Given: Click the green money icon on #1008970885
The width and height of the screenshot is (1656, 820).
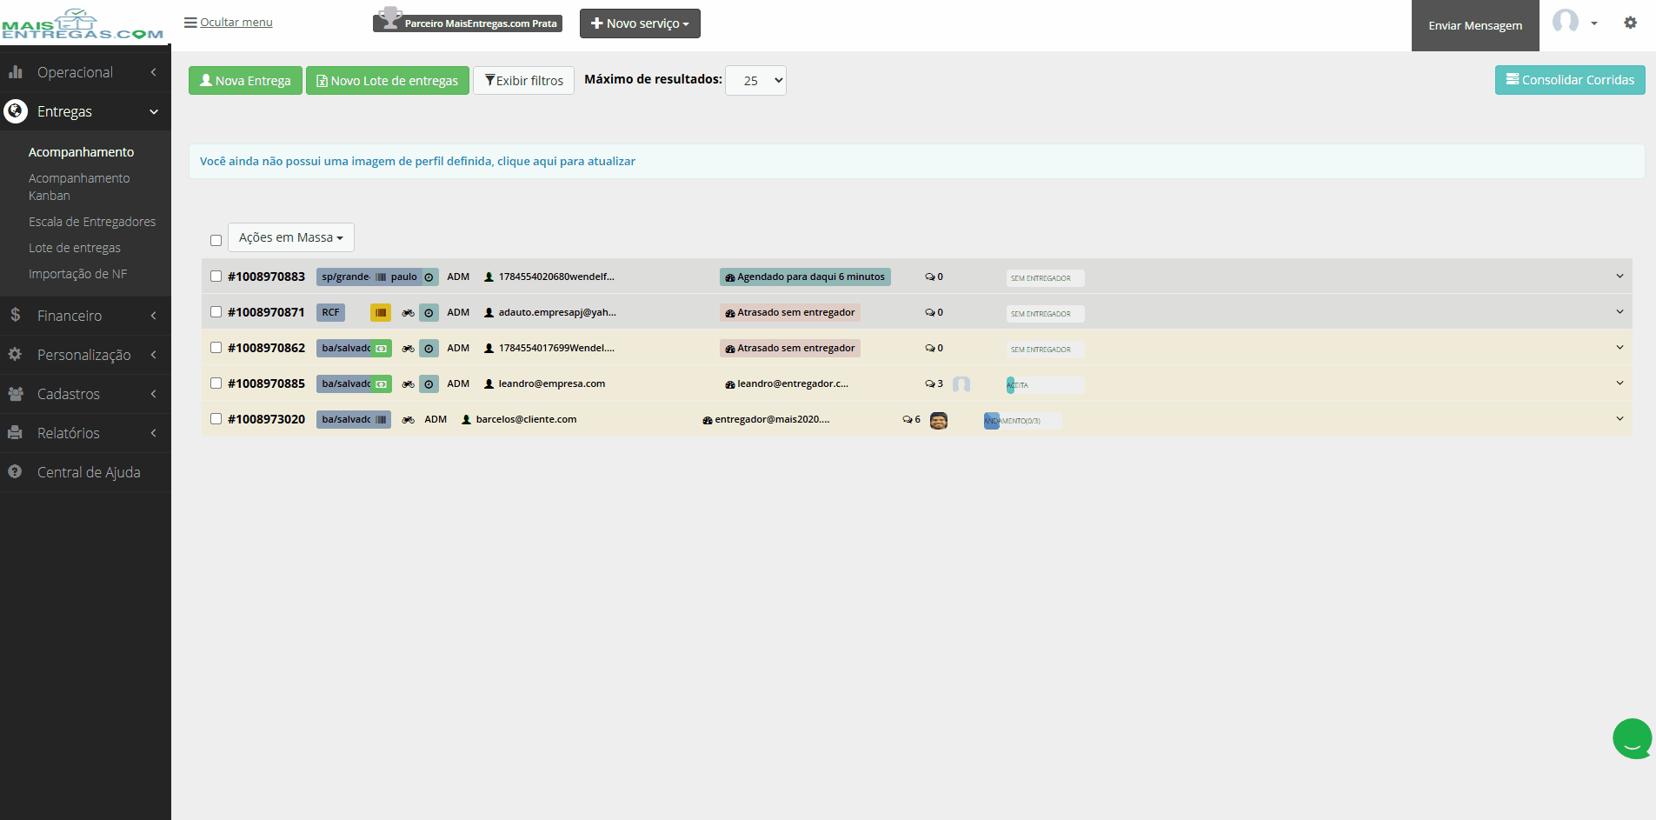Looking at the screenshot, I should point(381,384).
